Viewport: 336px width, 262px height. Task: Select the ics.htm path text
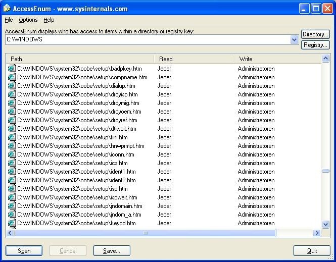tap(72, 163)
